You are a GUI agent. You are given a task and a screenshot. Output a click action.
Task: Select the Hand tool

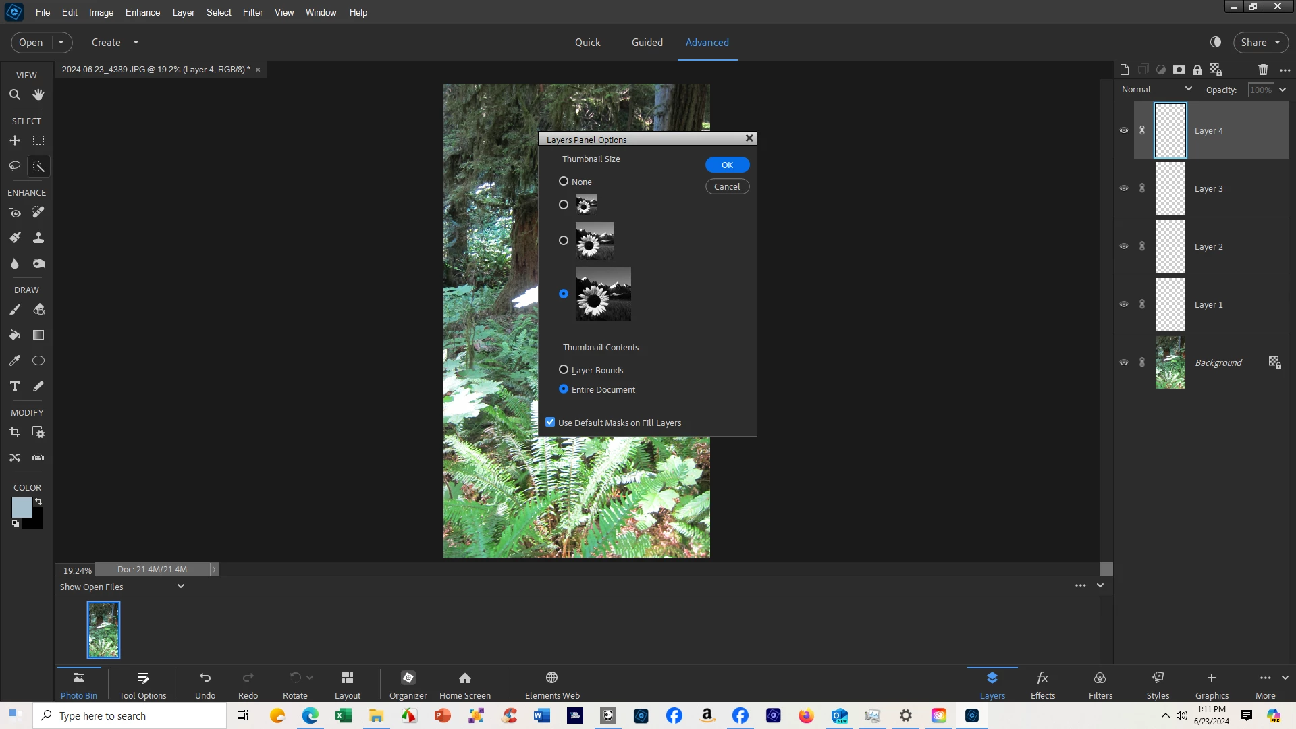38,94
